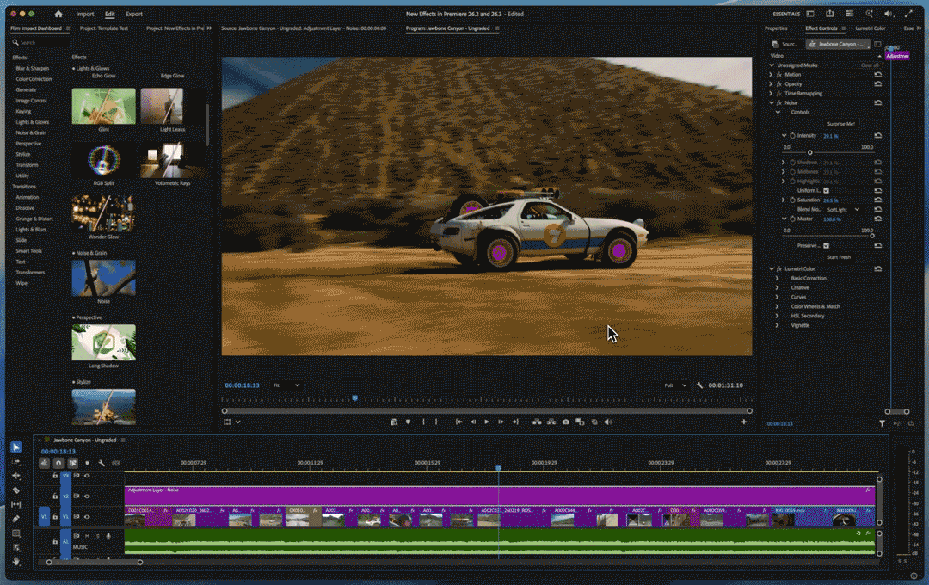Image resolution: width=929 pixels, height=585 pixels.
Task: Enable voice-over record microphone on A1
Action: pos(108,536)
